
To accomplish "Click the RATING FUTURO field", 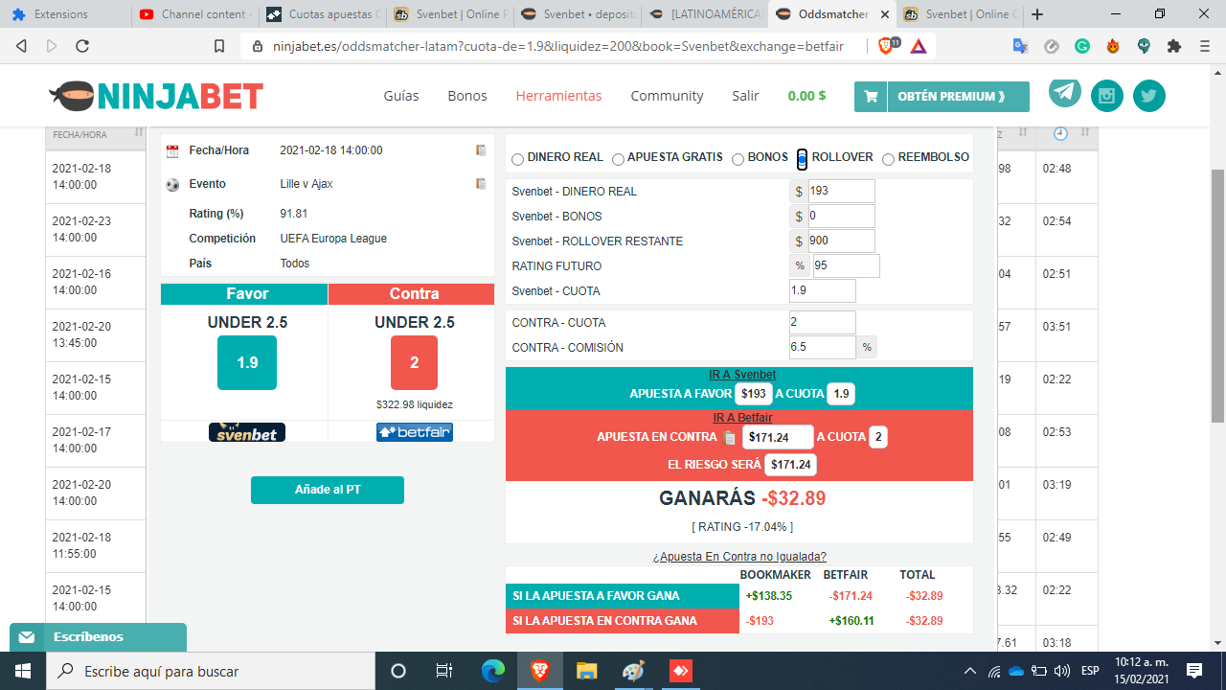I will (x=846, y=266).
